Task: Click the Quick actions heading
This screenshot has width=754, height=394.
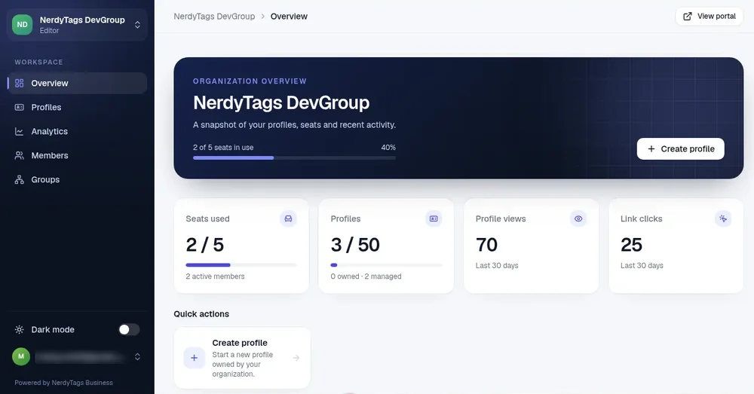Action: click(201, 313)
